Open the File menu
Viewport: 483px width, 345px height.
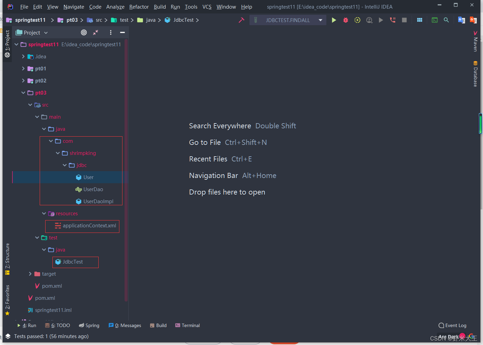24,7
